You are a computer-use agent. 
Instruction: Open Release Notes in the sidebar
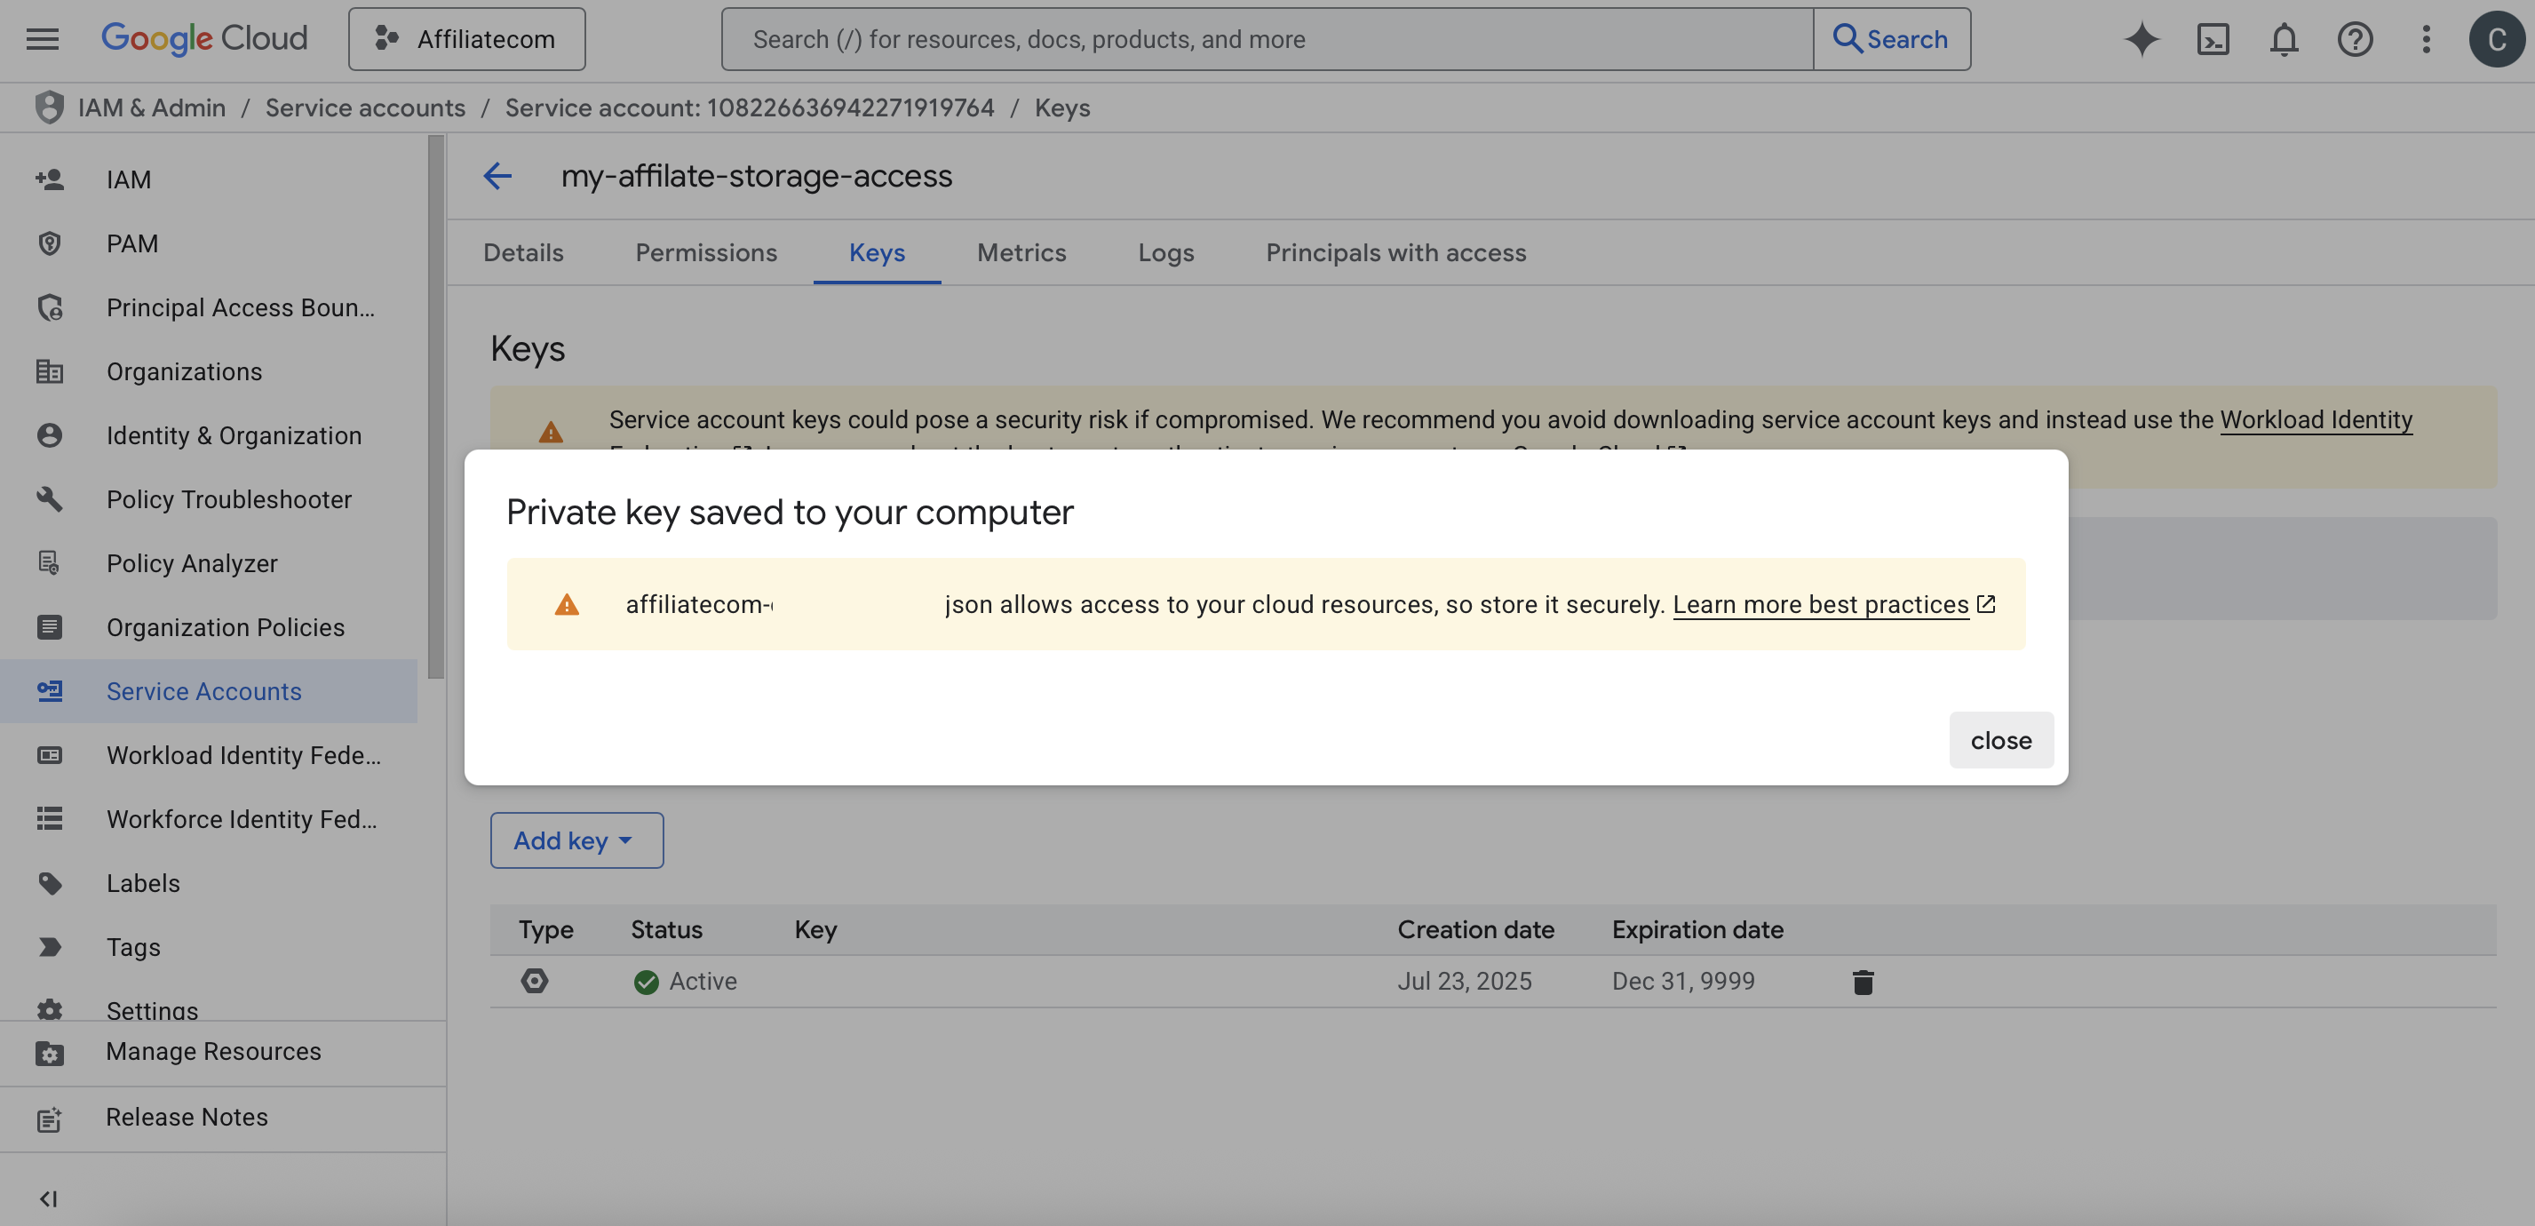222,1118
